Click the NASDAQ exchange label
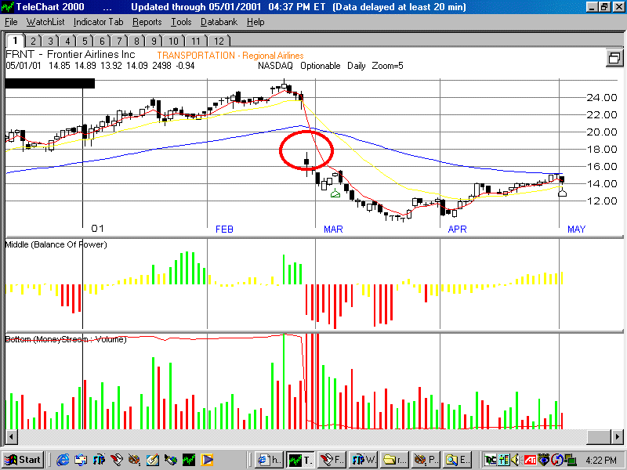 click(275, 66)
